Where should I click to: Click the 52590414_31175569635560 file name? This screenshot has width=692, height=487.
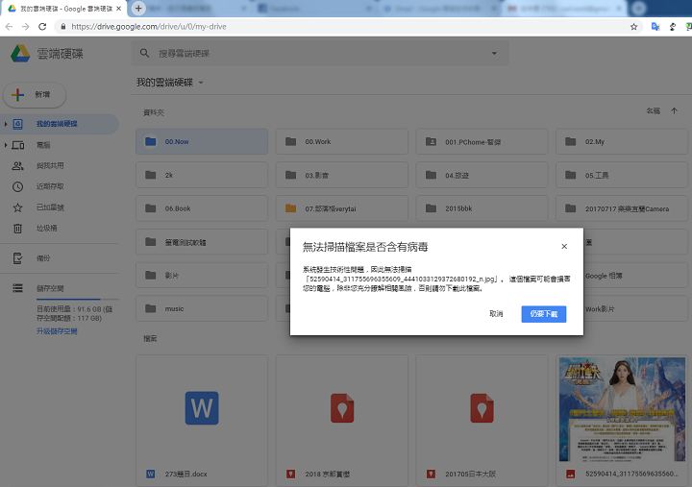[x=632, y=474]
